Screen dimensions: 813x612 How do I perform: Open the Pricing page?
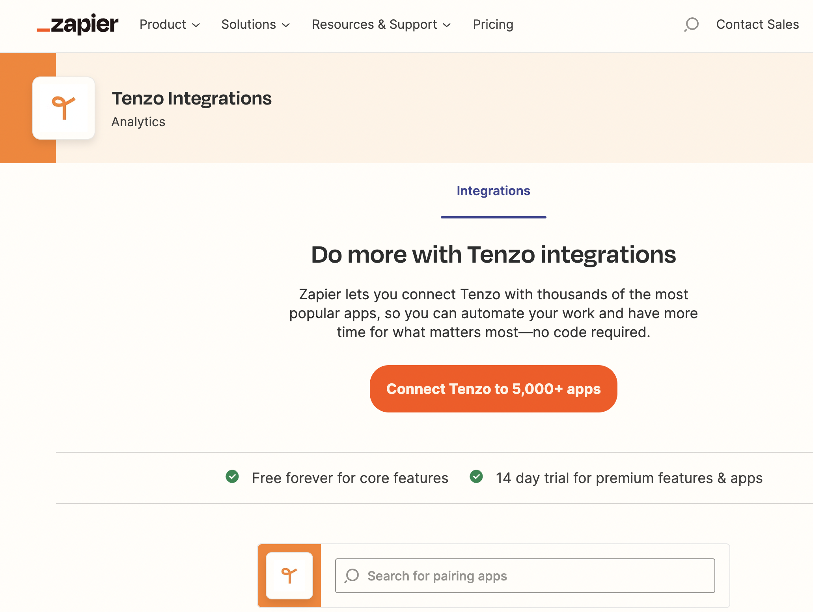(493, 24)
